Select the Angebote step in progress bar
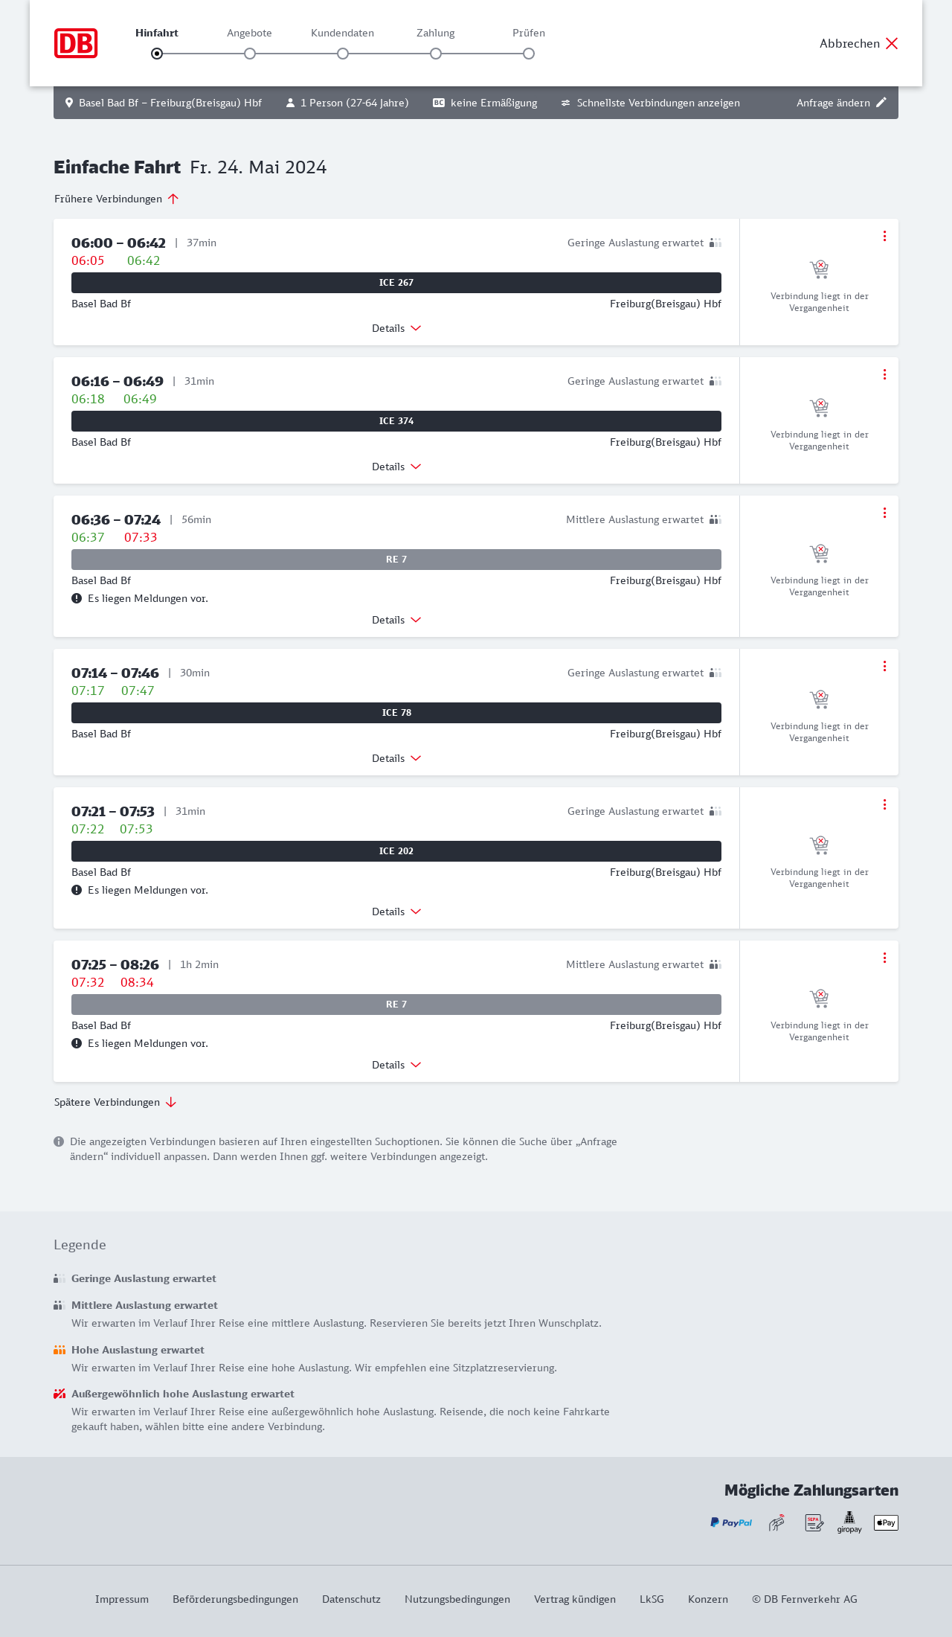952x1637 pixels. pos(250,53)
